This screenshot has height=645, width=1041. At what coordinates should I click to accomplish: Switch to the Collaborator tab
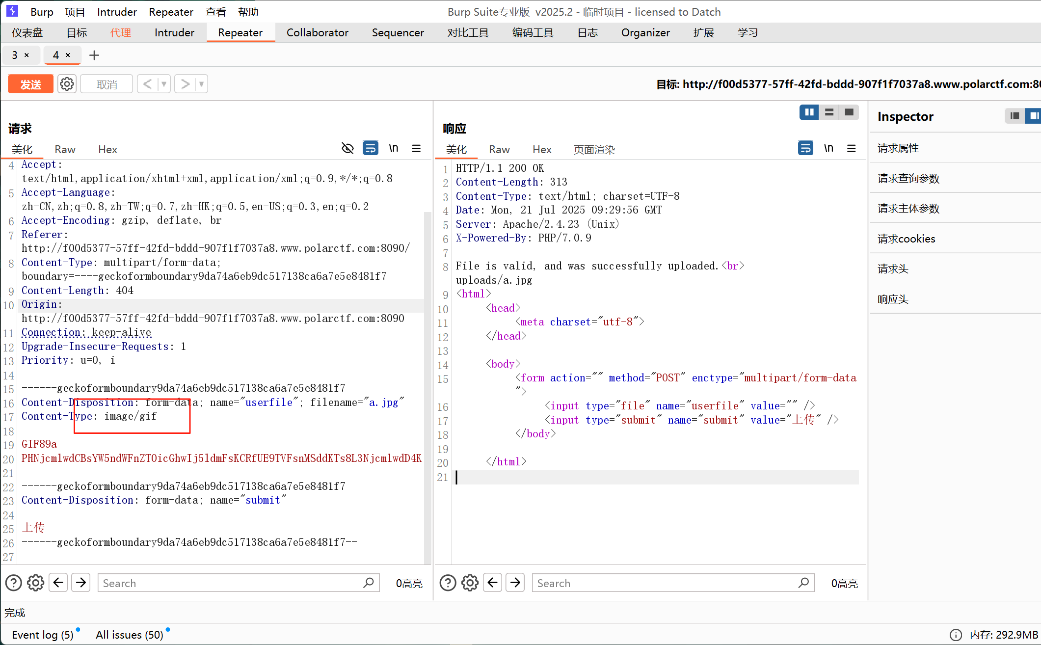point(317,32)
